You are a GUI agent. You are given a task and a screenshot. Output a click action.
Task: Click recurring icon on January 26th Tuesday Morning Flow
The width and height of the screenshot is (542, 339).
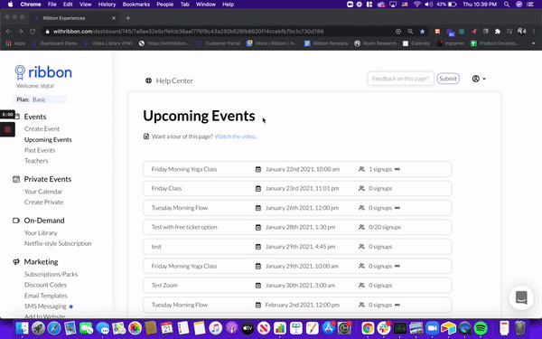click(397, 208)
